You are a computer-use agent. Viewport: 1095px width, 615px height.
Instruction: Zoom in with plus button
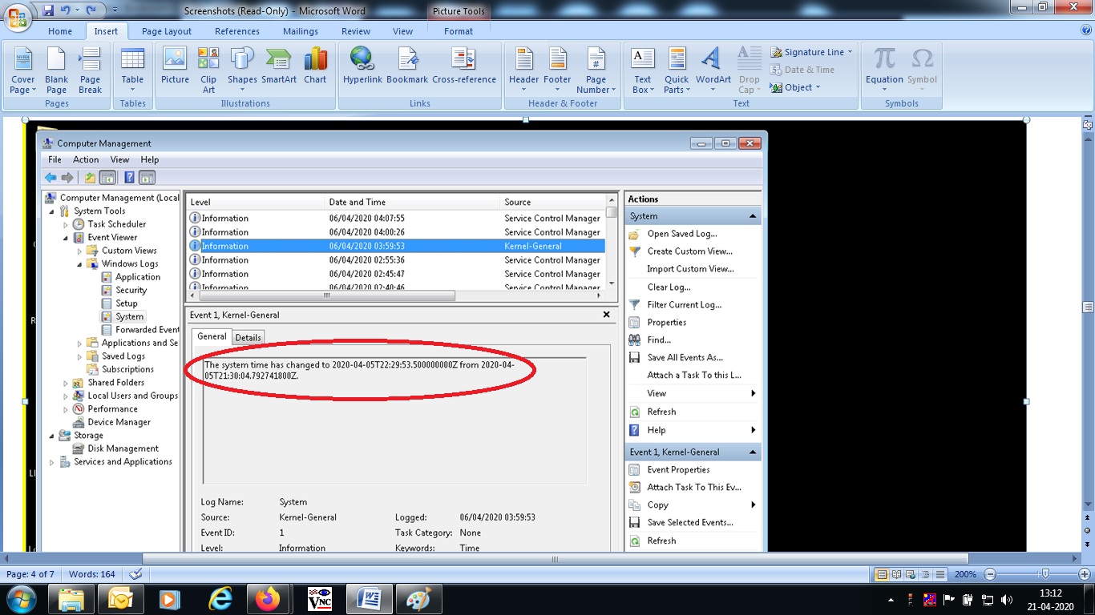tap(1085, 574)
